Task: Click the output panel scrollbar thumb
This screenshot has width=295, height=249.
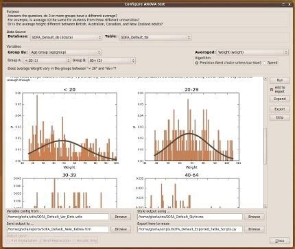Action: [265, 146]
